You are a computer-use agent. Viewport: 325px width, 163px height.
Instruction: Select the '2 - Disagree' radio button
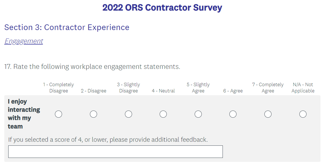[x=93, y=114]
